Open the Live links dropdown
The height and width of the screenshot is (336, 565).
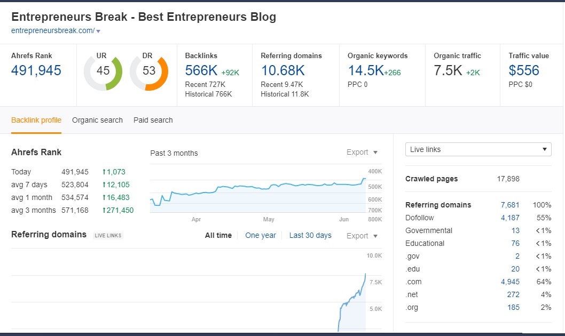(x=478, y=149)
